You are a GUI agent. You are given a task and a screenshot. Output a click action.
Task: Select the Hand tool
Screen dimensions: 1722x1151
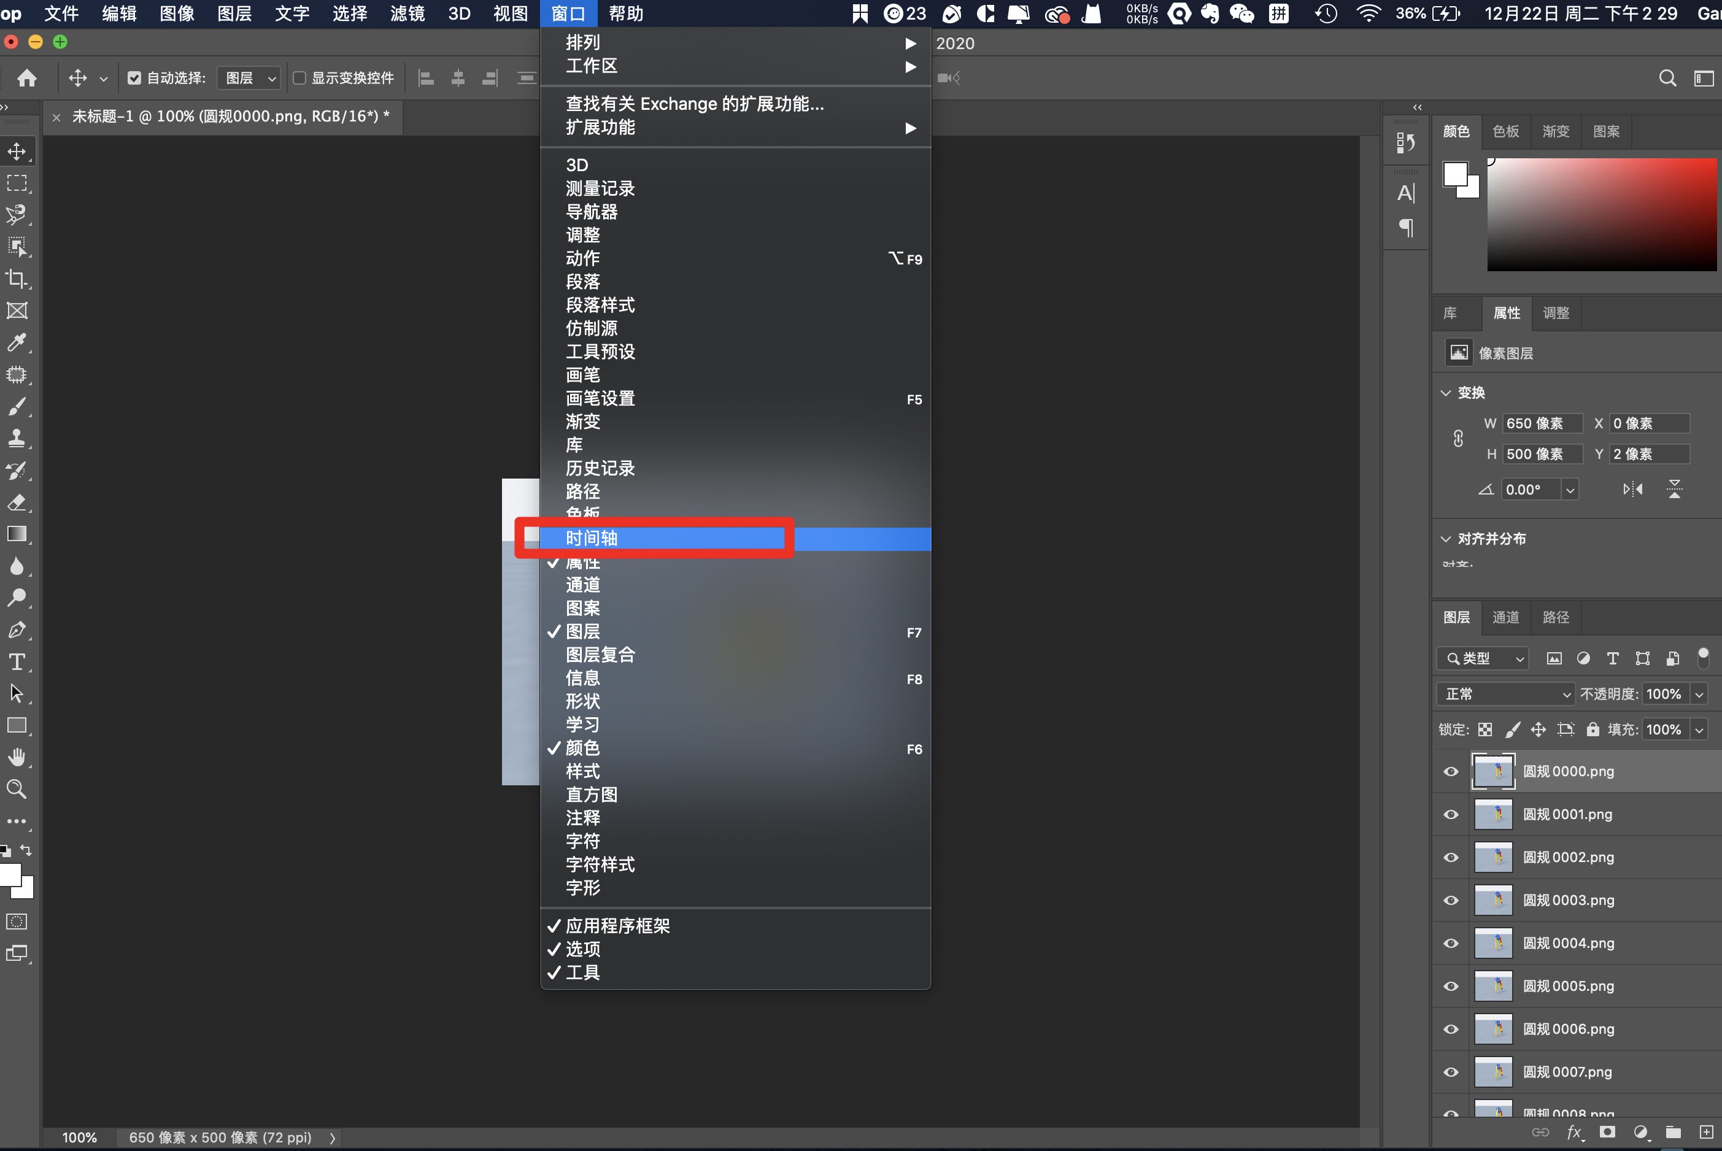pyautogui.click(x=16, y=757)
